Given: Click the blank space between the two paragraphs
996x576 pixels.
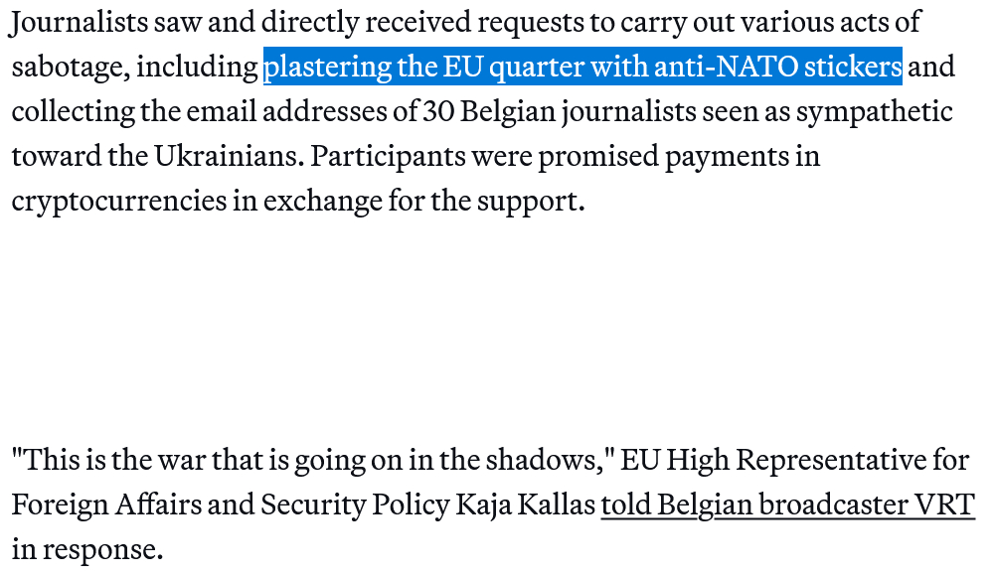Looking at the screenshot, I should [497, 330].
